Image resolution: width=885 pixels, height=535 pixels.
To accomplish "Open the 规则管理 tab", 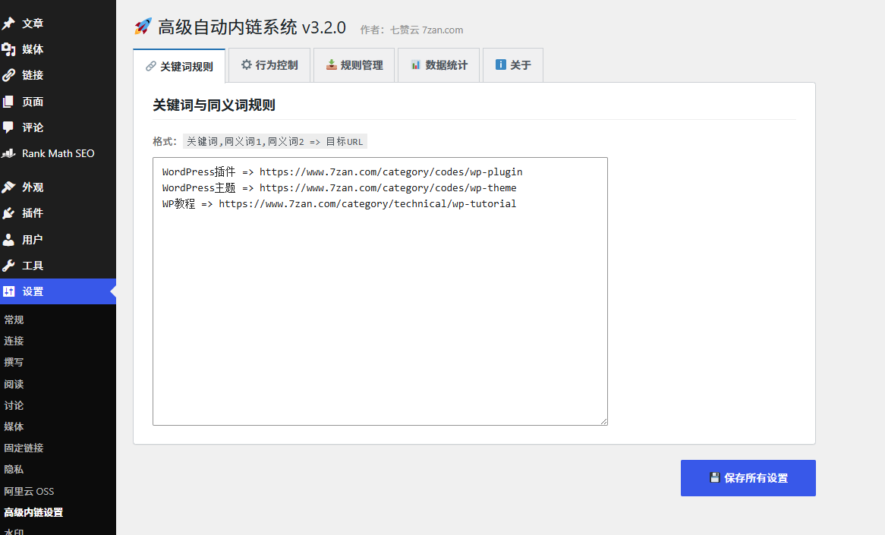I will pyautogui.click(x=354, y=65).
